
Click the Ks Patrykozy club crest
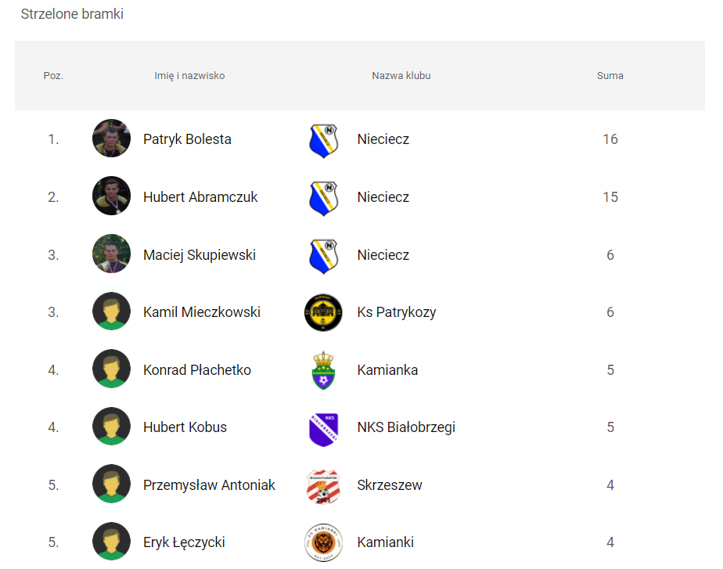[x=323, y=312]
